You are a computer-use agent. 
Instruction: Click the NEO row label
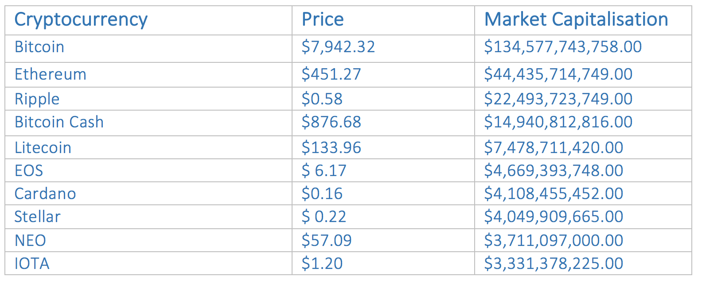click(30, 241)
